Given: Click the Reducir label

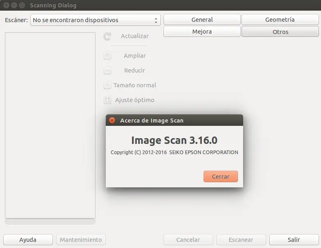Looking at the screenshot, I should coord(134,71).
